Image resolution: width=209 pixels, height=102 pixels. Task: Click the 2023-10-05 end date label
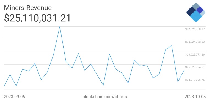pos(195,97)
